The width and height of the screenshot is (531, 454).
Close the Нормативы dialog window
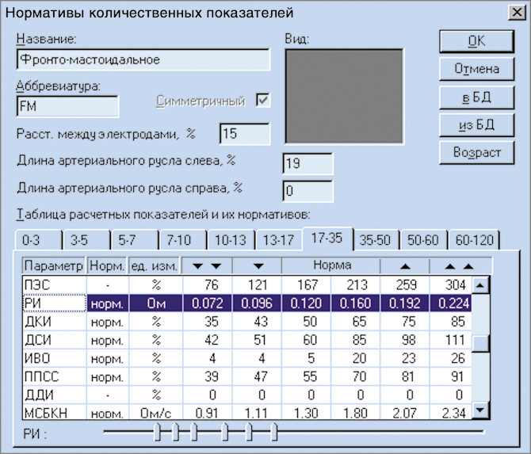(x=513, y=13)
